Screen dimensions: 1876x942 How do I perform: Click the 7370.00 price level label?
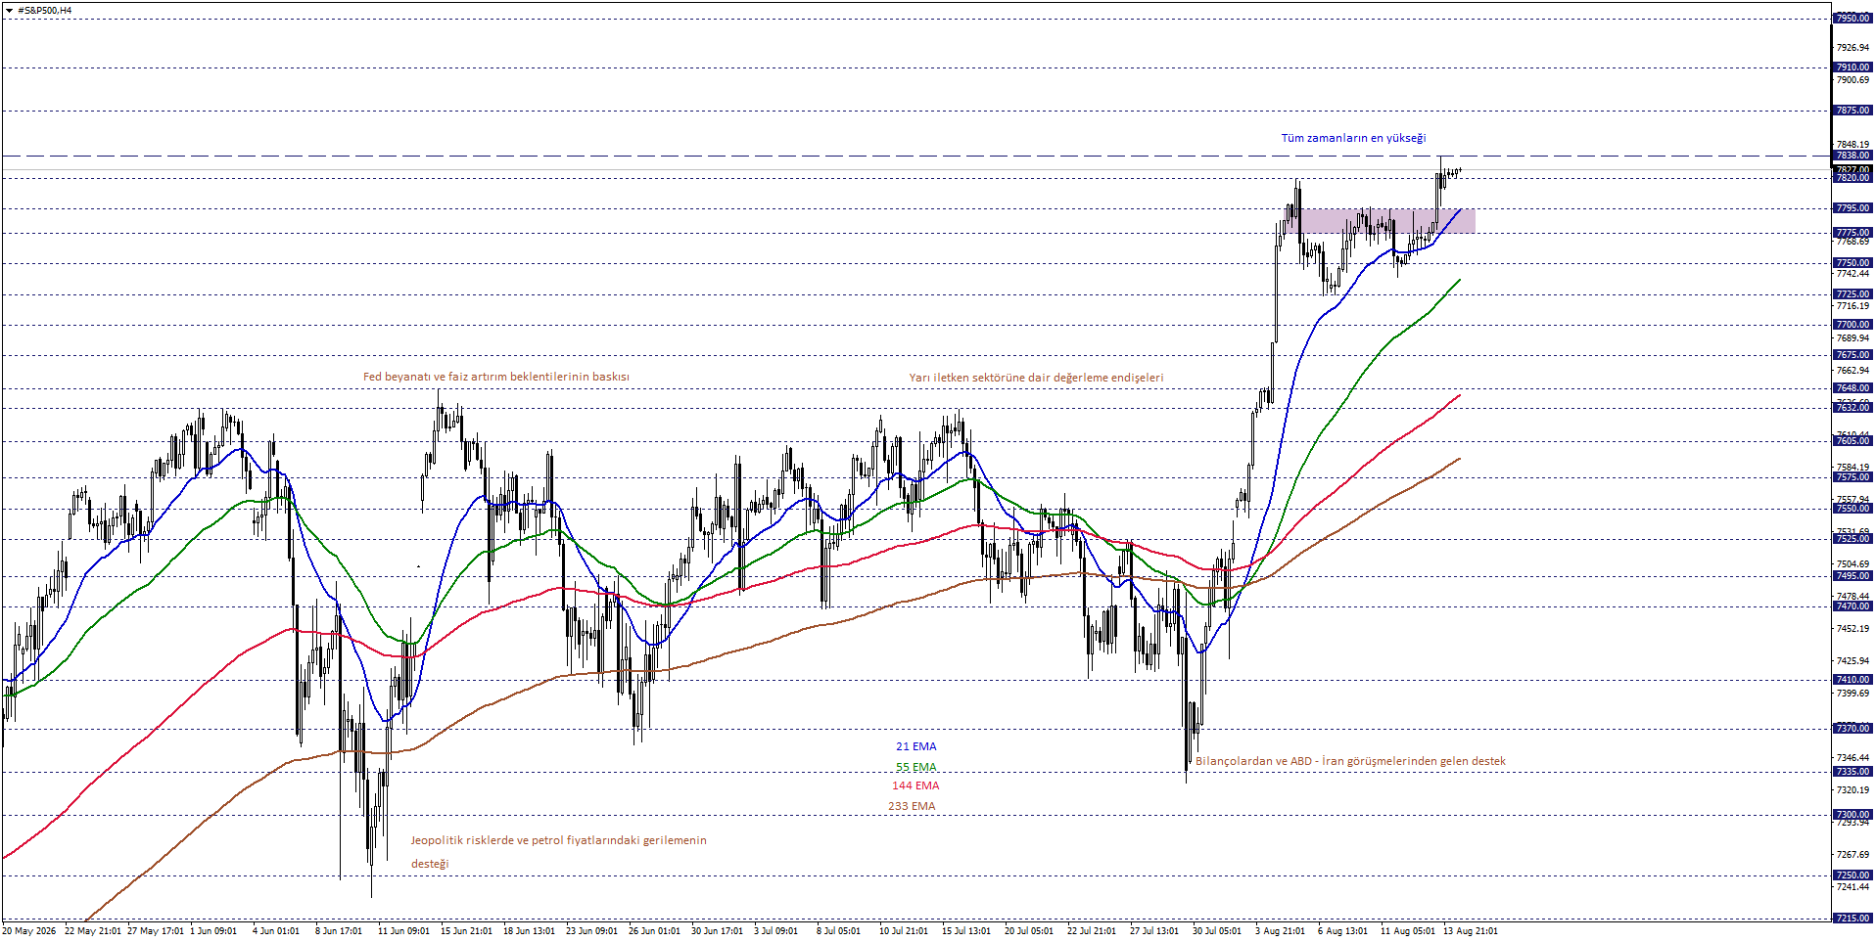1853,729
